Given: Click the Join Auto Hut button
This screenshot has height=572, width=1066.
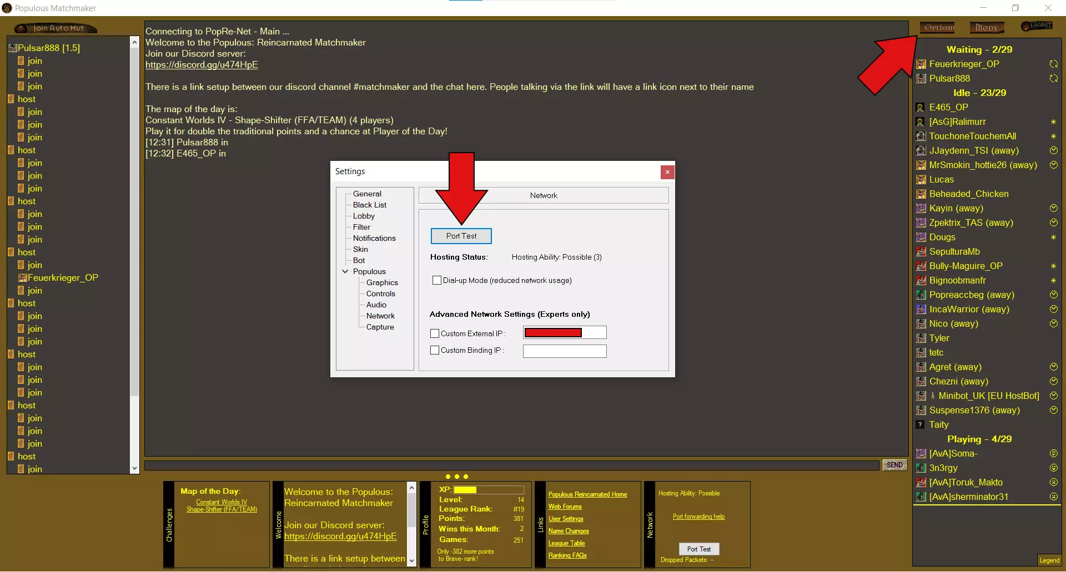Looking at the screenshot, I should [56, 28].
